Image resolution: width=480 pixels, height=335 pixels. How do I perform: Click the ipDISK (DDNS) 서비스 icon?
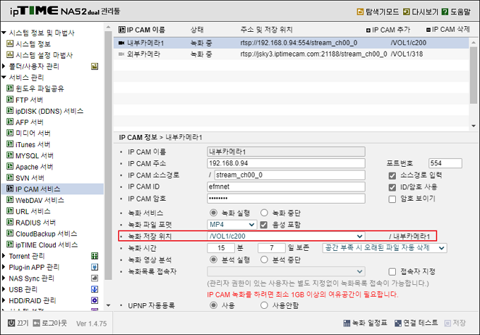click(10, 111)
